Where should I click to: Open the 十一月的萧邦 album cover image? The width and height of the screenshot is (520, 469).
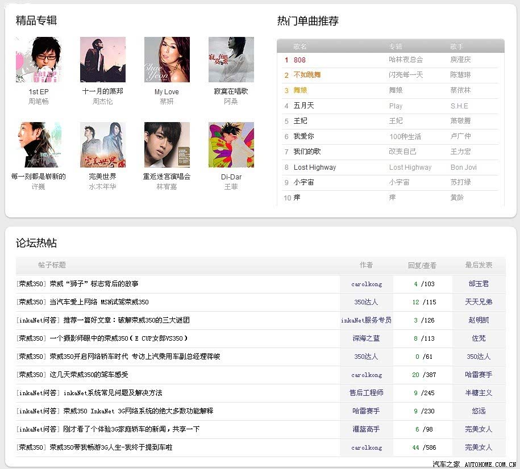tap(103, 60)
